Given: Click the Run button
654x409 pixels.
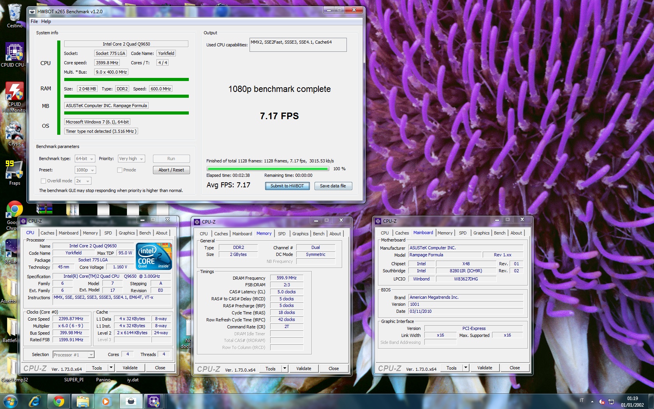Looking at the screenshot, I should (171, 159).
